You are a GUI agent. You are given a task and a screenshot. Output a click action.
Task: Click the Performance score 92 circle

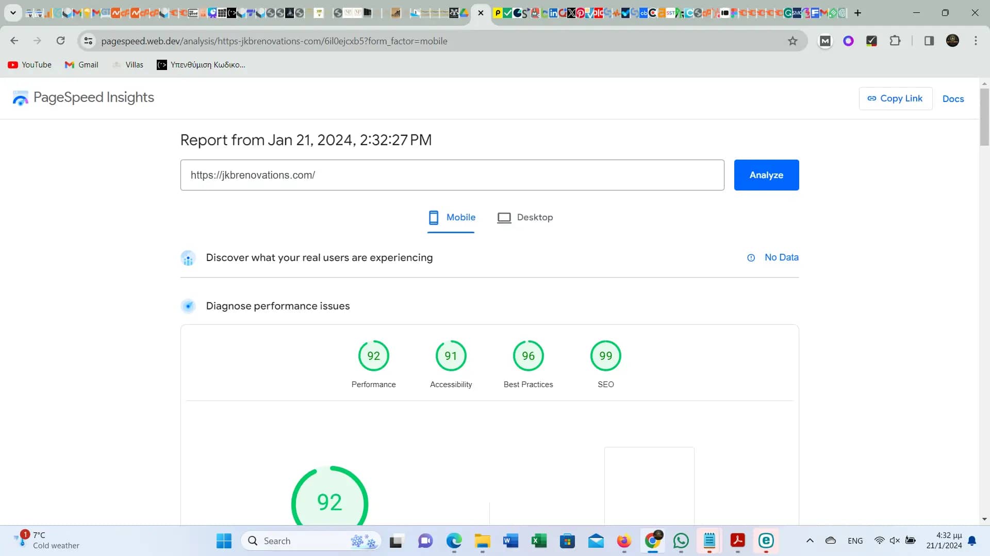[x=373, y=355]
